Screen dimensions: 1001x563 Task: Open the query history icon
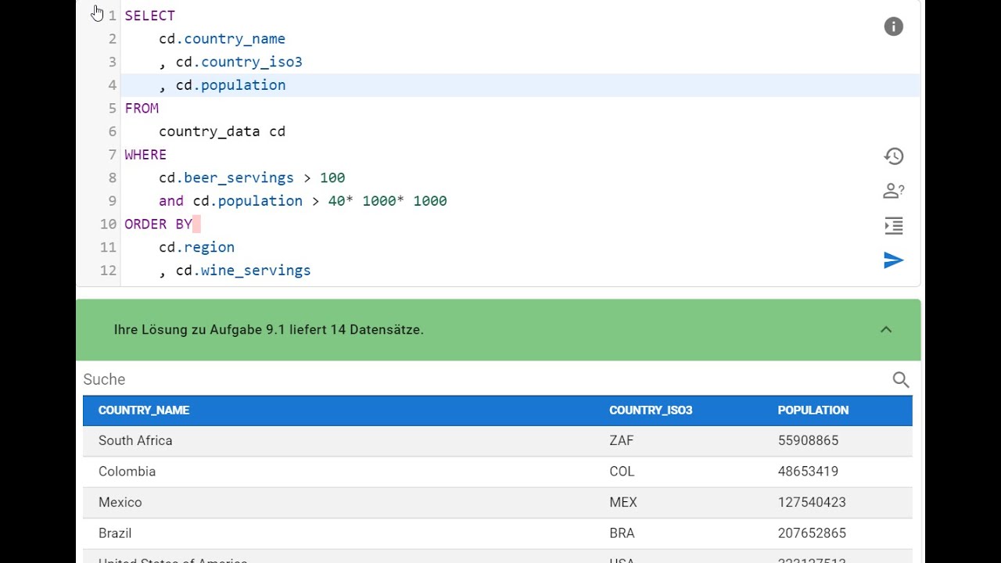pyautogui.click(x=894, y=156)
